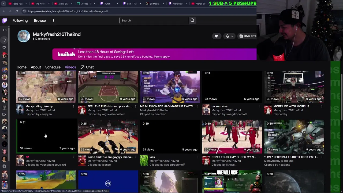
Task: Go back in browser history
Action: [4, 11]
